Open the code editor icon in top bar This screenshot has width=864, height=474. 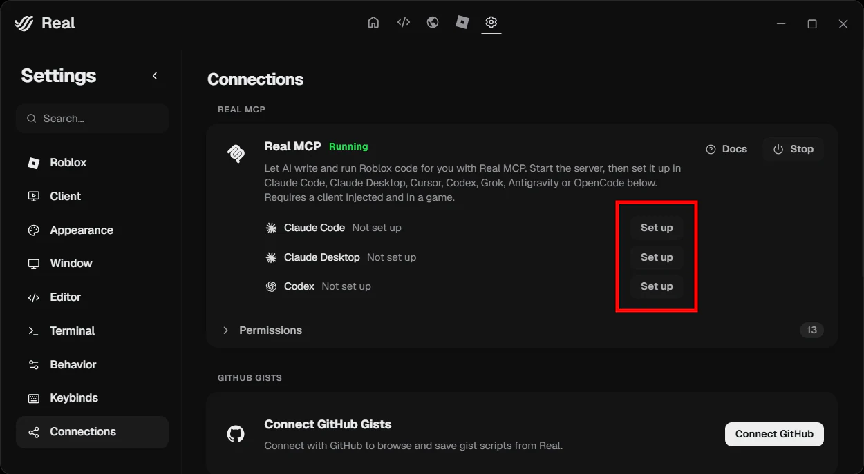(404, 22)
